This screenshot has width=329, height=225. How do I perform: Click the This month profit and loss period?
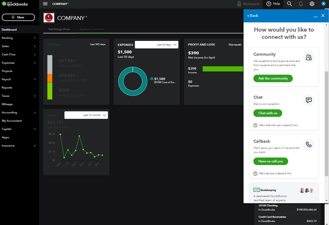235,45
